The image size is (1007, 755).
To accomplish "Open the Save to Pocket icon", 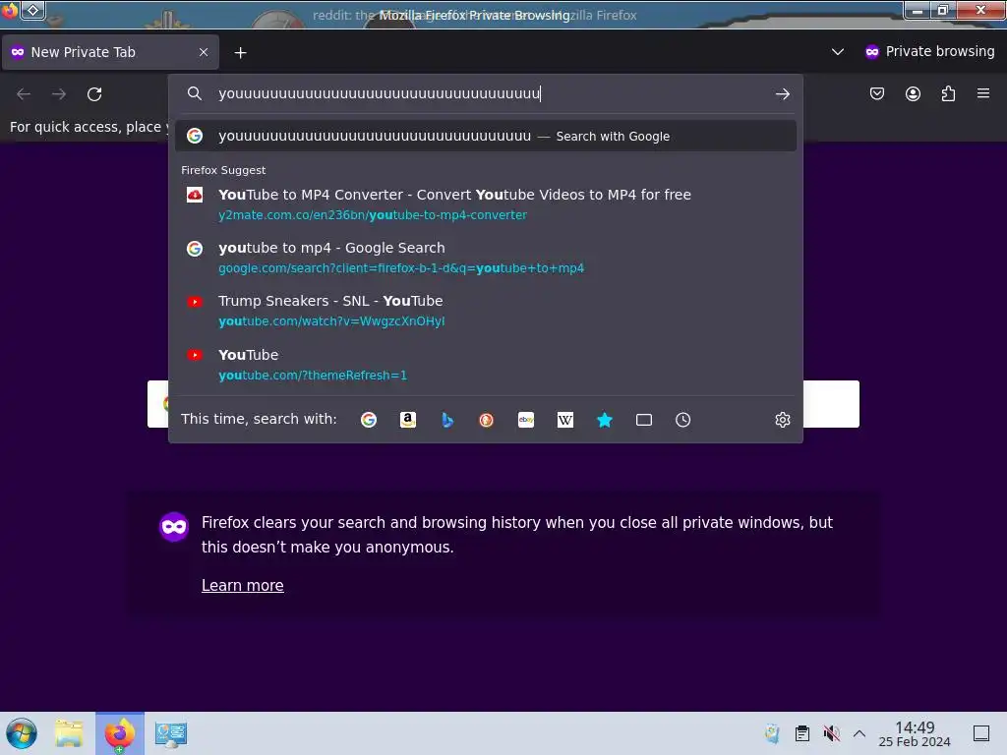I will coord(876,93).
